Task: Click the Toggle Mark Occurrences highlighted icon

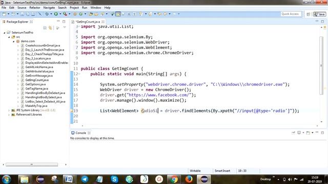Action: (x=118, y=14)
